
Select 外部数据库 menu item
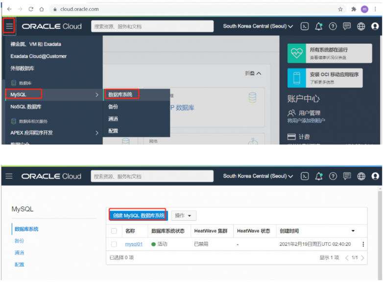(x=22, y=69)
